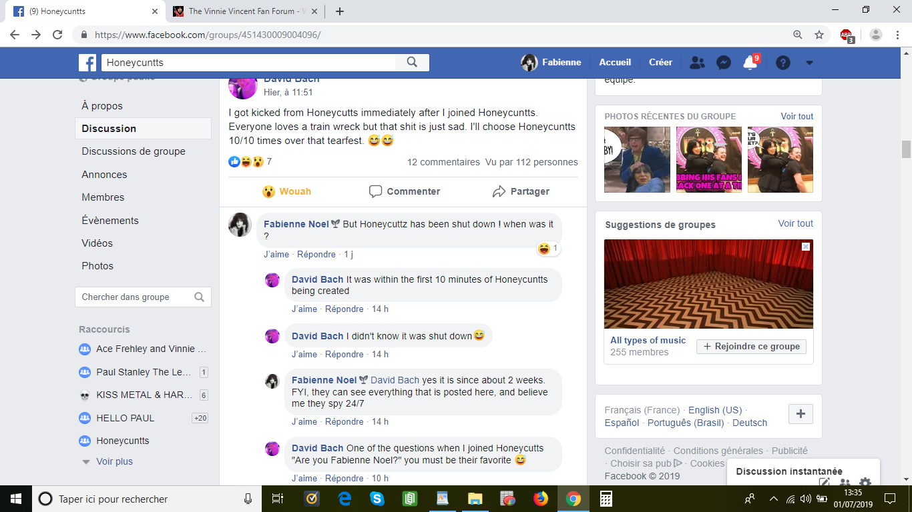Search within group magnifier icon
Viewport: 912px width, 512px height.
pyautogui.click(x=199, y=297)
